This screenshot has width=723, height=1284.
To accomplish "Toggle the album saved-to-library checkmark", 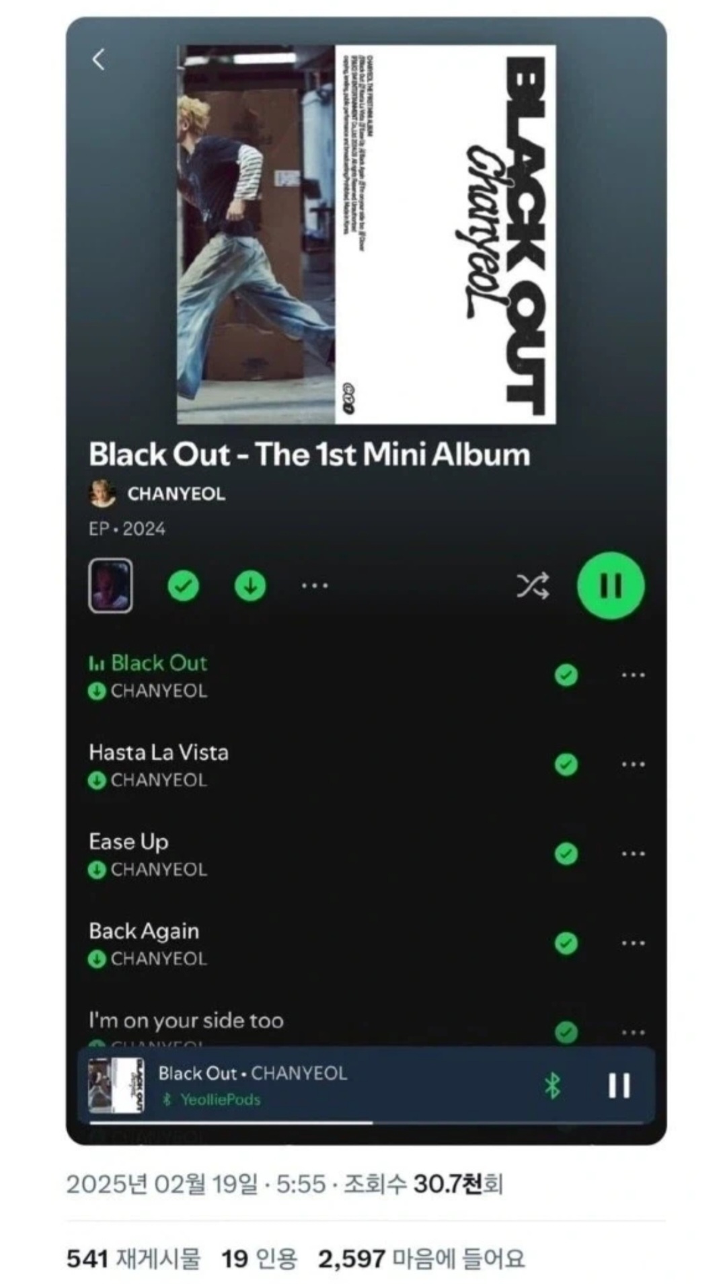I will pyautogui.click(x=183, y=586).
